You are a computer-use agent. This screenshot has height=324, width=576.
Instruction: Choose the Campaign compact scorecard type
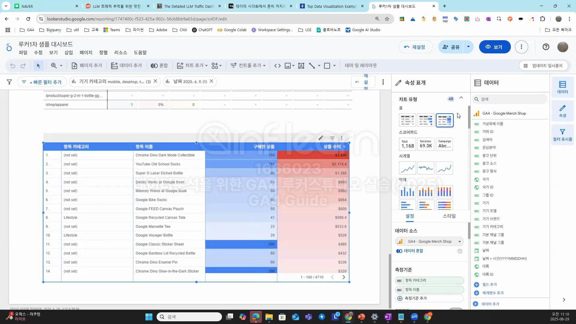coord(444,144)
